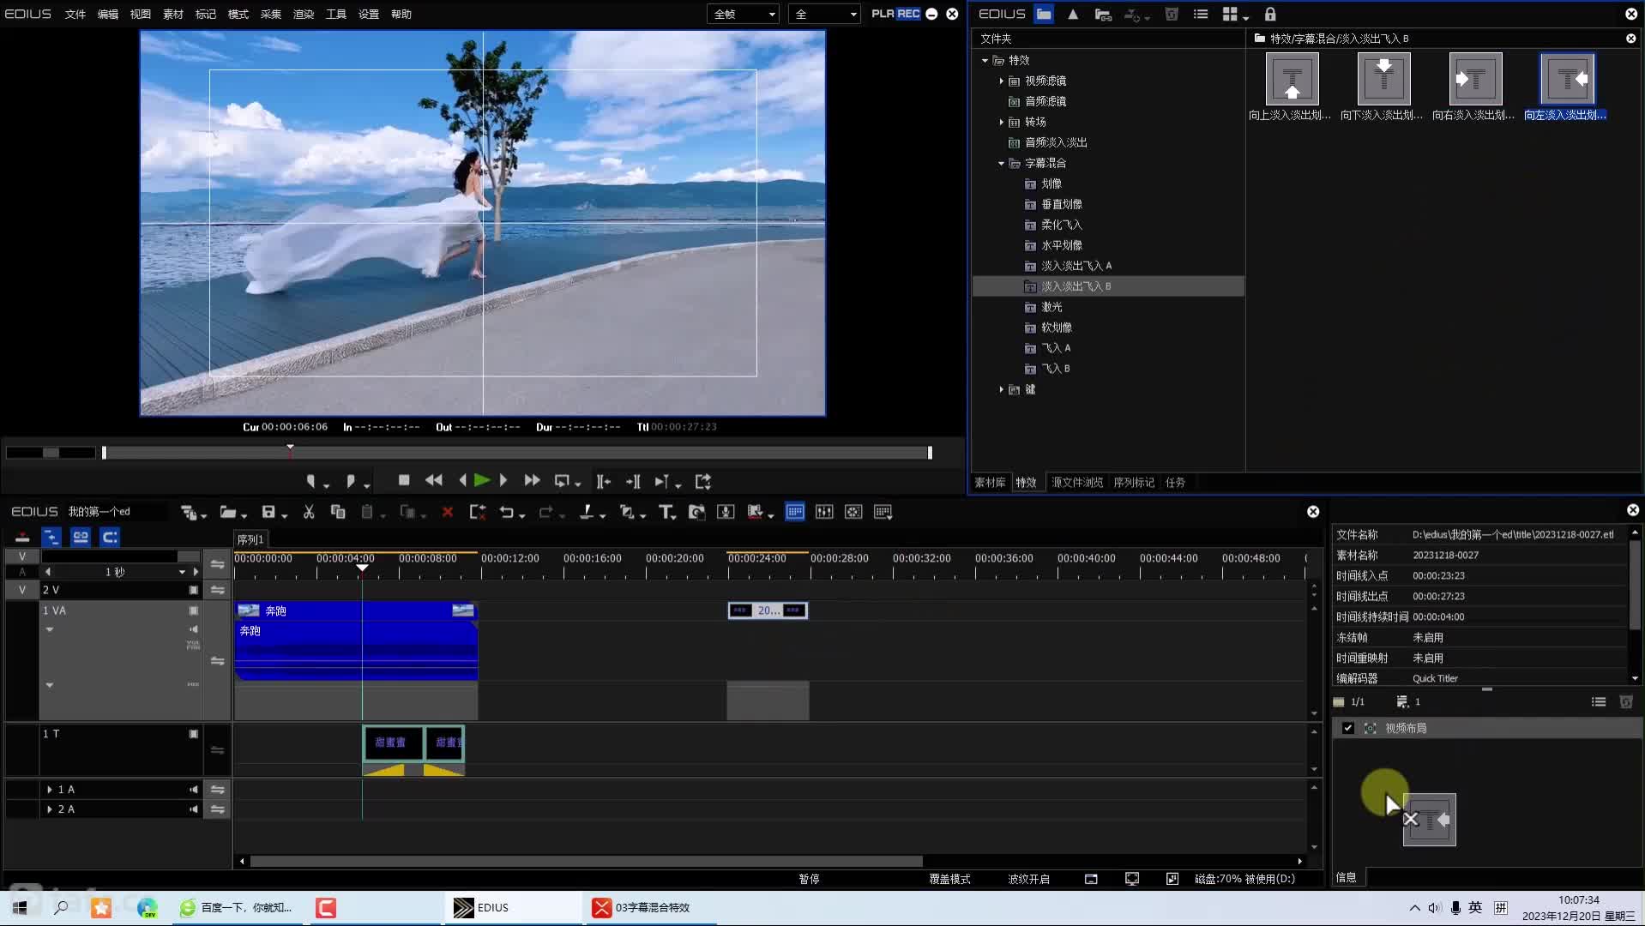
Task: Click the preview position slider bar
Action: 516,453
